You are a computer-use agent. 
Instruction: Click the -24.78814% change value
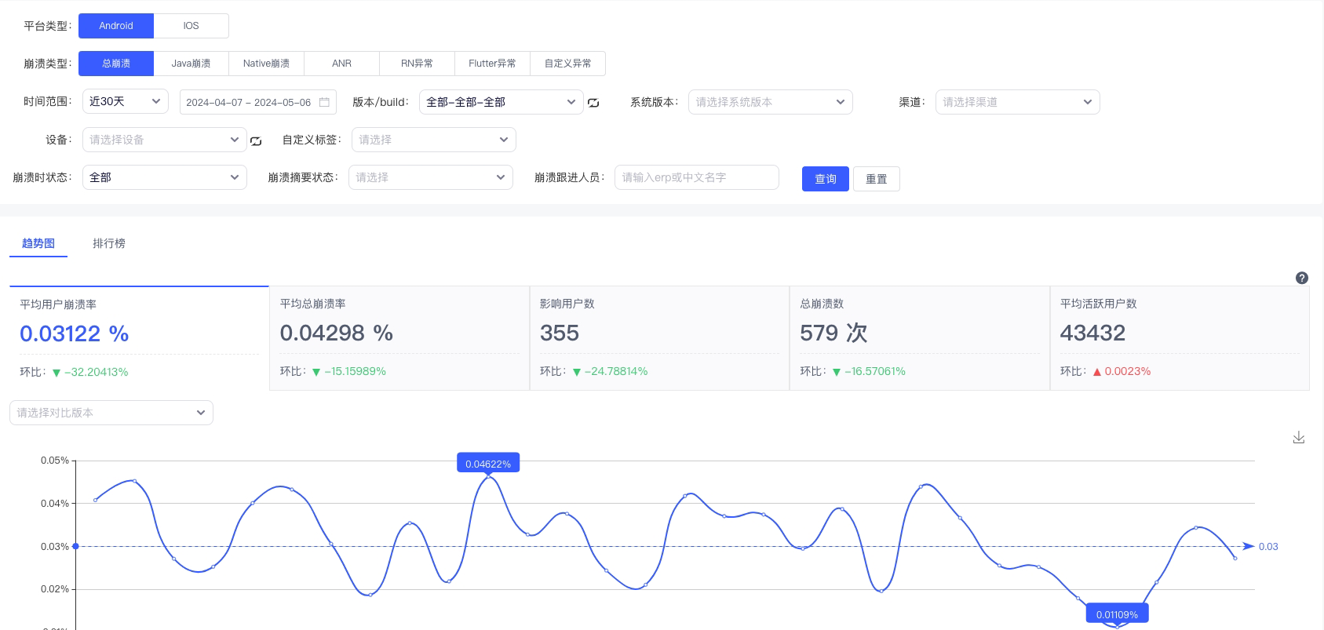(616, 371)
